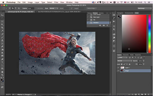Image resolution: width=153 pixels, height=96 pixels.
Task: Select the Rectangular Marquee tool
Action: [x=2, y=18]
